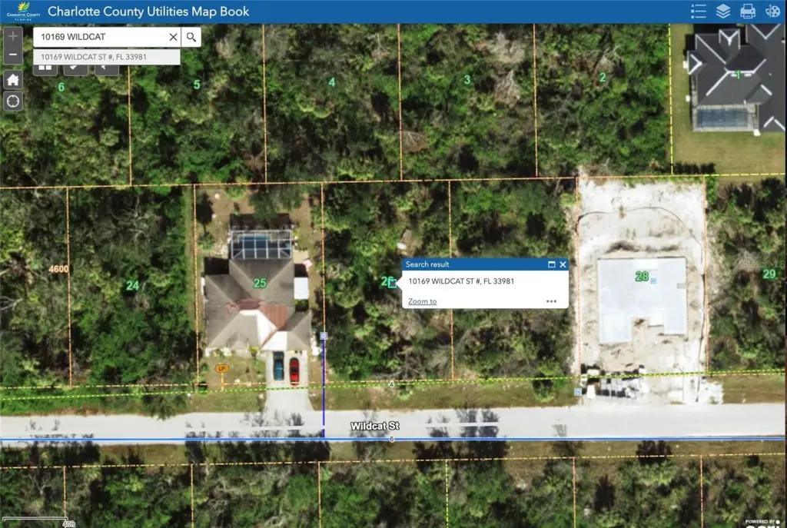Maximize the Search result popup
Image resolution: width=787 pixels, height=528 pixels.
pos(551,264)
